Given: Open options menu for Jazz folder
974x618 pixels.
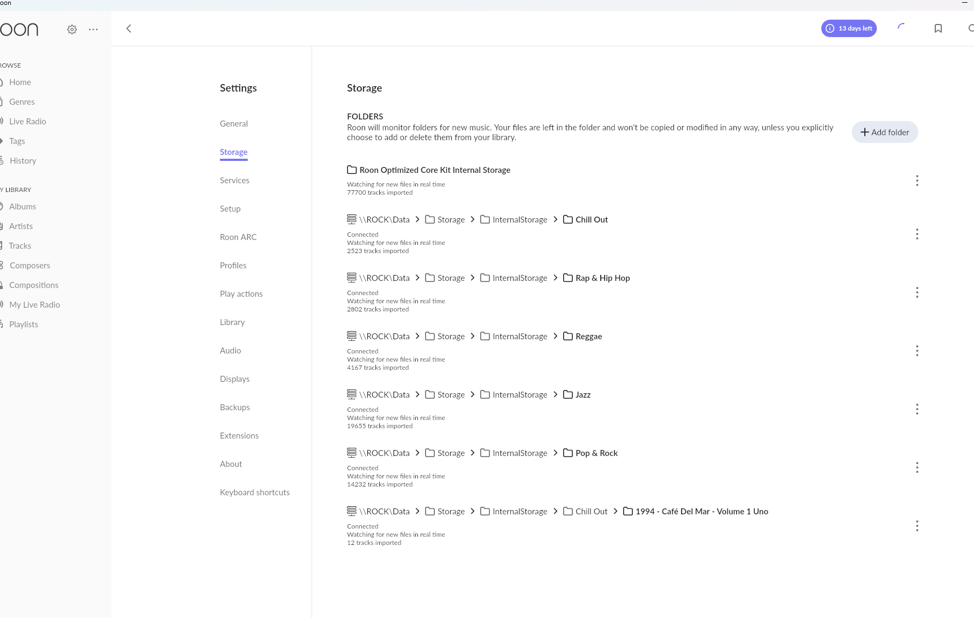Looking at the screenshot, I should (x=917, y=409).
